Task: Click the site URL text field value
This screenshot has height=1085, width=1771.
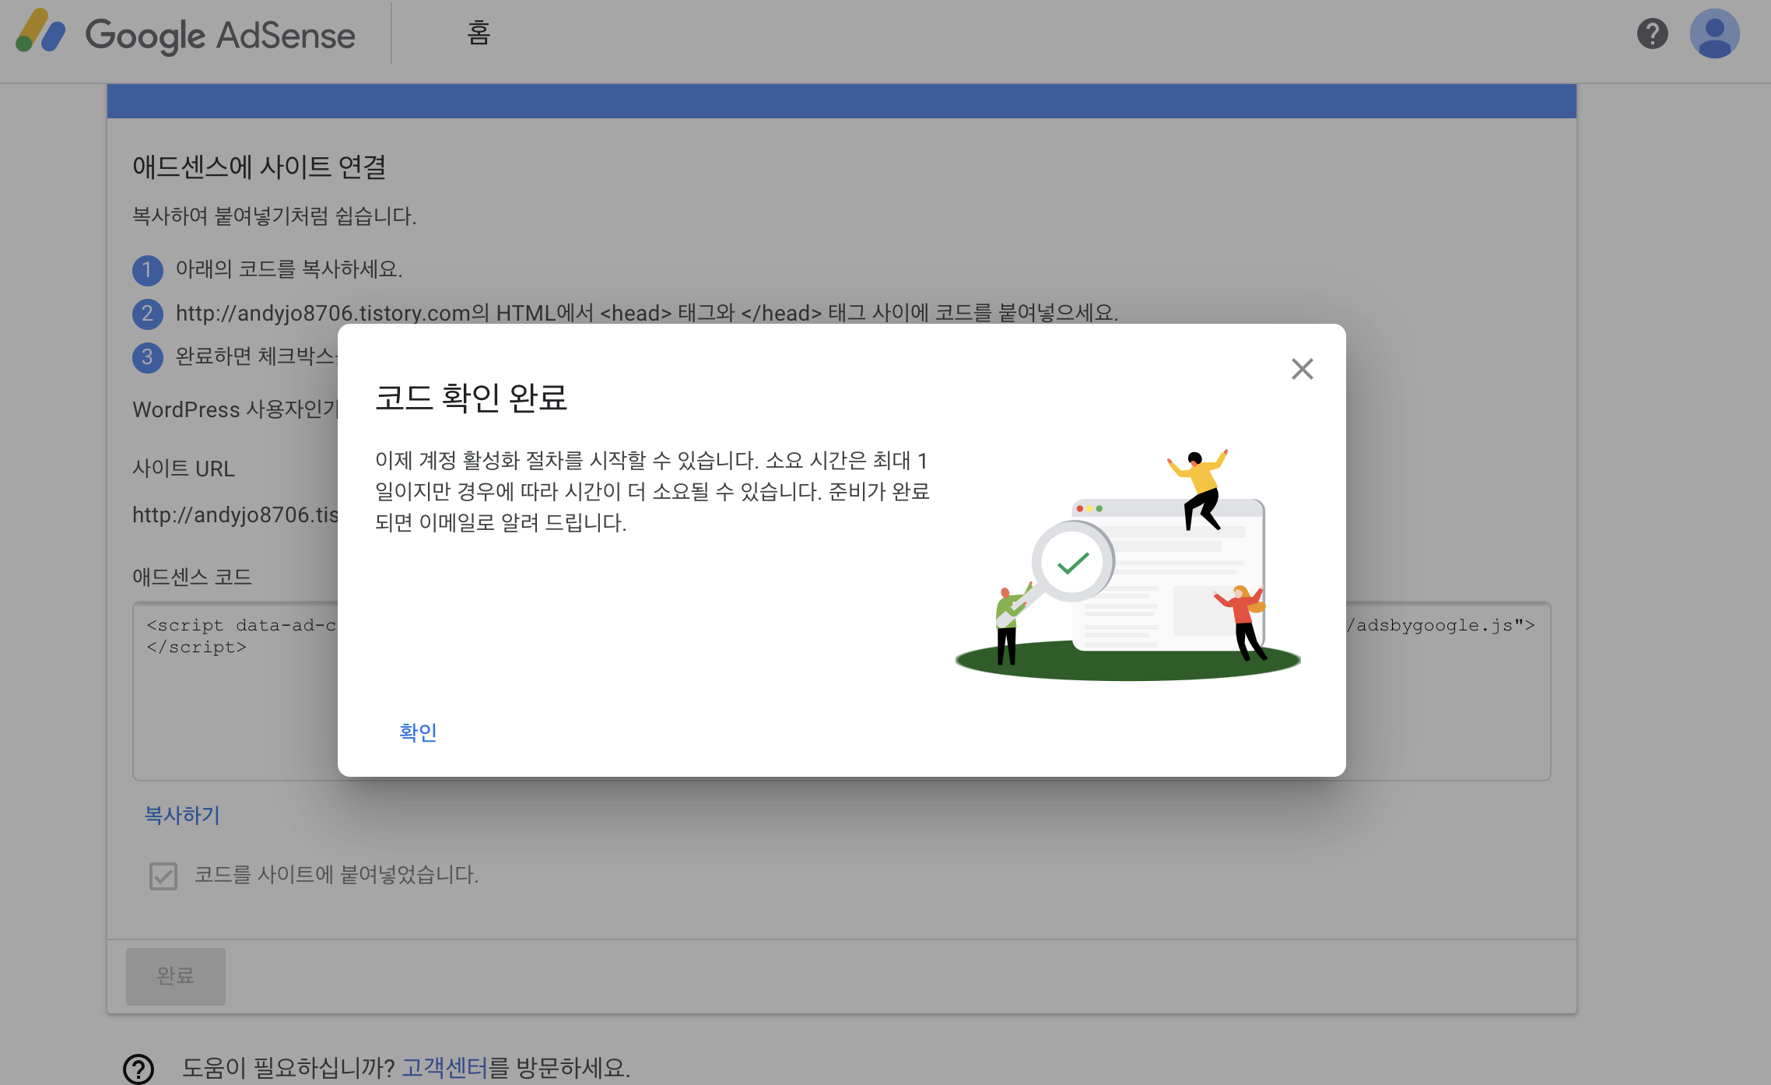Action: pyautogui.click(x=234, y=514)
